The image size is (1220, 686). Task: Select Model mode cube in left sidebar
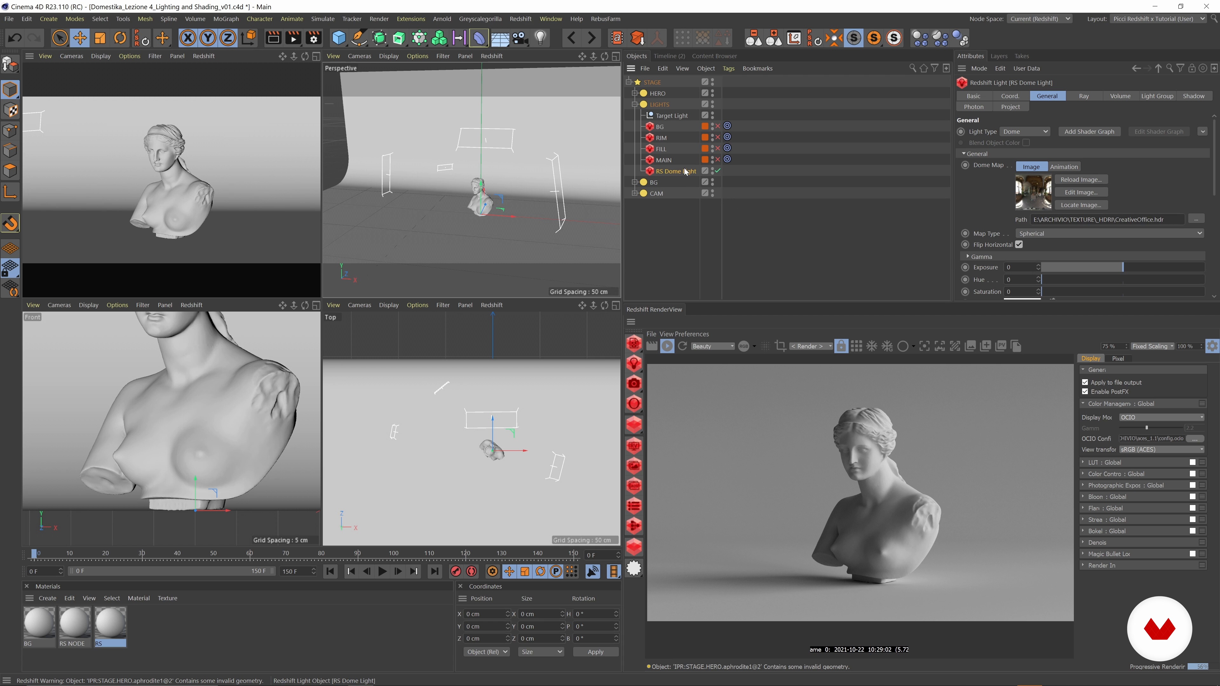(10, 90)
